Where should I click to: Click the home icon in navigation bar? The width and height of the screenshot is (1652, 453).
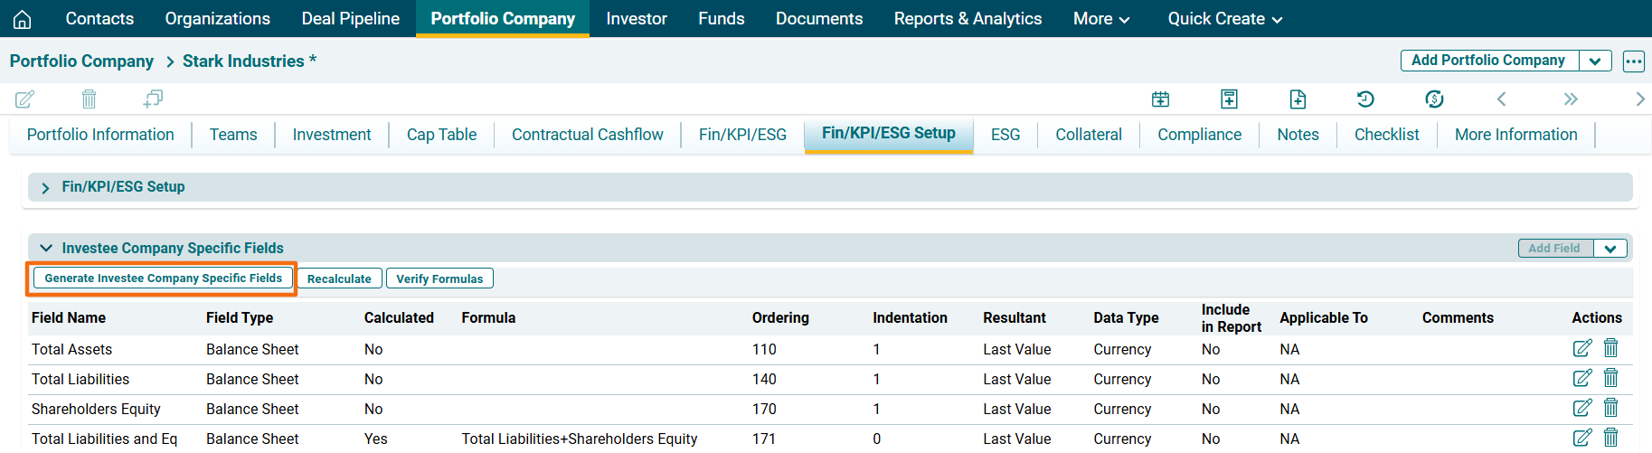(22, 19)
